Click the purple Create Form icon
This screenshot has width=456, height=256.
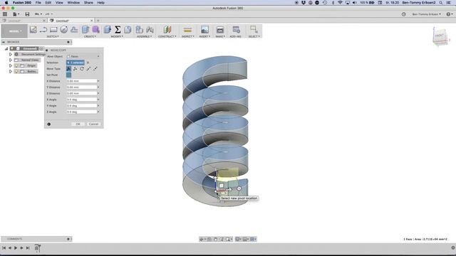pyautogui.click(x=95, y=30)
